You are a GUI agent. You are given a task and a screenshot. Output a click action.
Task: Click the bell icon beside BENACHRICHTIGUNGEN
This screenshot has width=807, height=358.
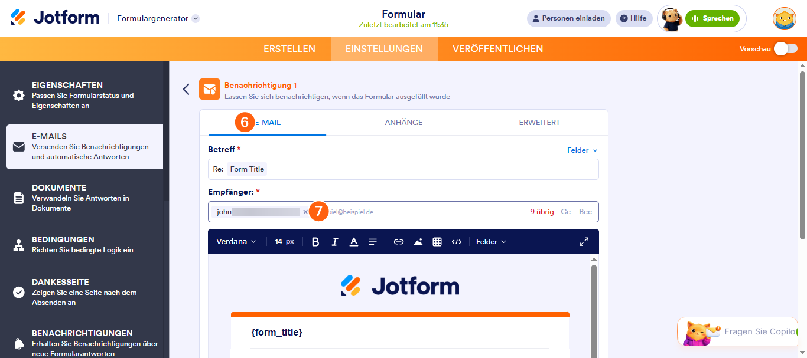pyautogui.click(x=19, y=344)
